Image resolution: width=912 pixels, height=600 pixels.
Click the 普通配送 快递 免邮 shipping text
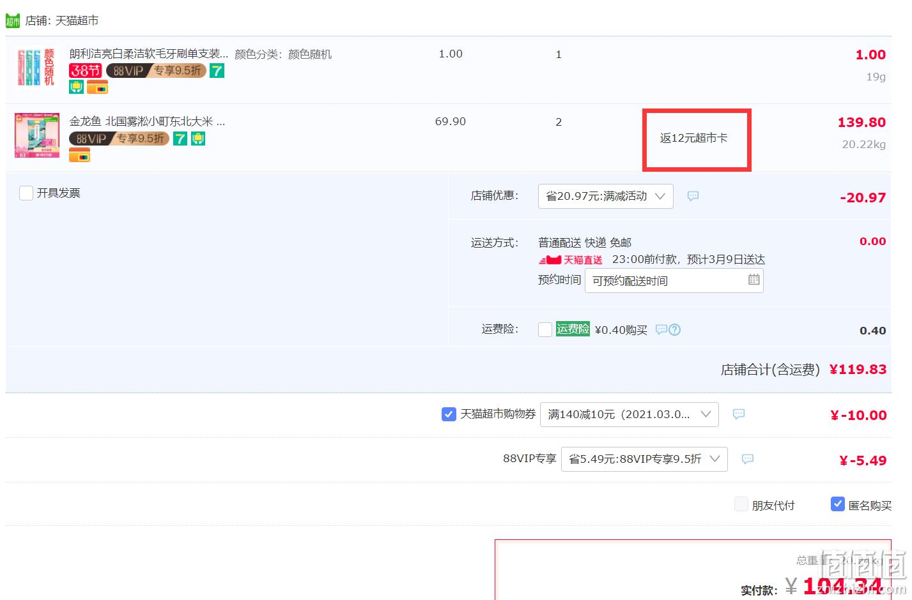pyautogui.click(x=585, y=243)
